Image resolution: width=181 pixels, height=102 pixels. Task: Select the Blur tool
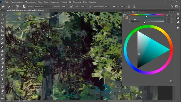2,67
